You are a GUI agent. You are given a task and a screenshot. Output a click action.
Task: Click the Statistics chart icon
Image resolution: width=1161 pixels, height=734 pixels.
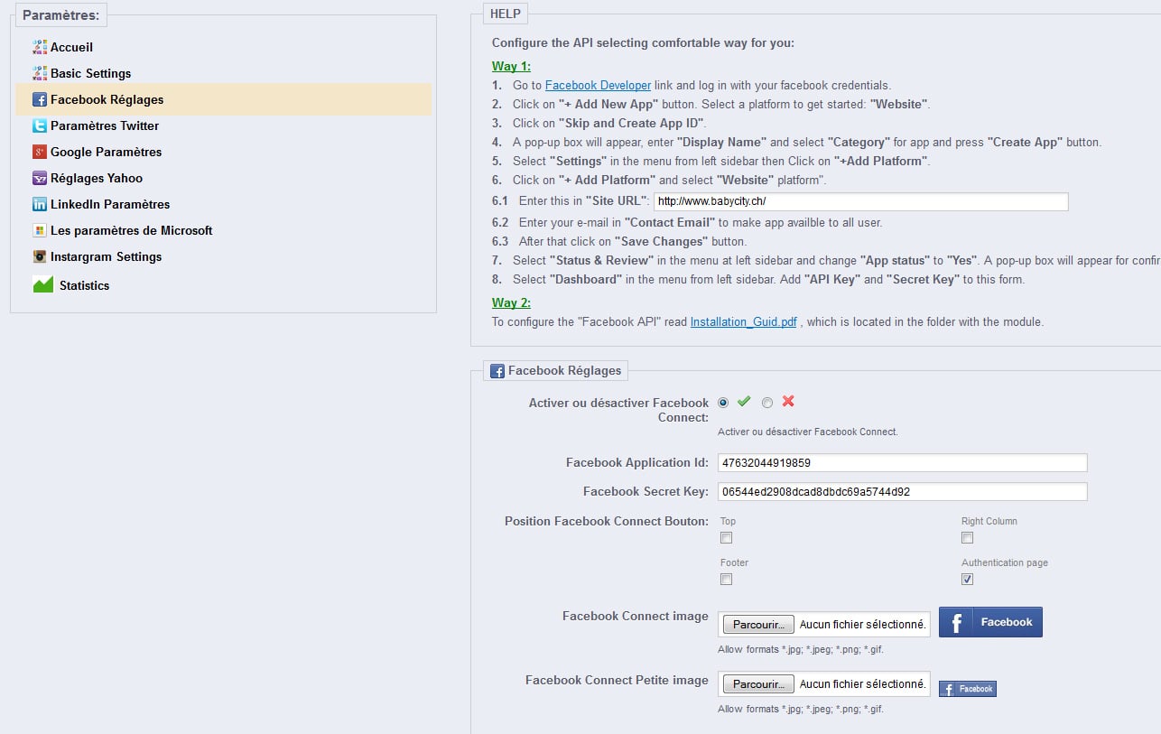(43, 284)
